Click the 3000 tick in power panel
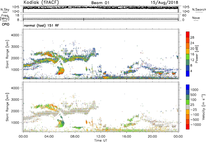This screenshot has width=206, height=142. click(15, 47)
